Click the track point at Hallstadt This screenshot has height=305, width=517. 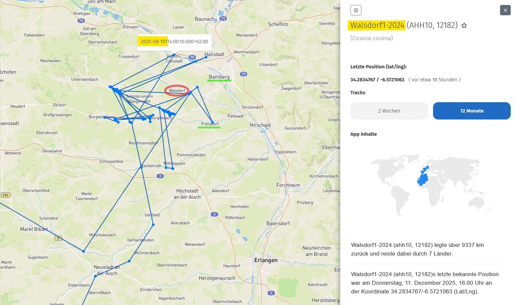[206, 57]
